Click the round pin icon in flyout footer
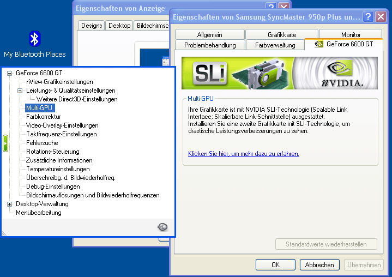The height and width of the screenshot is (277, 392). coord(162,227)
